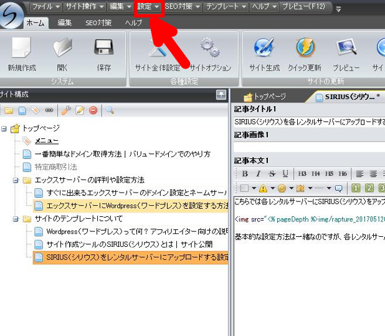The height and width of the screenshot is (336, 385).
Task: Open the smiley icon dropdown arrow
Action: click(291, 188)
